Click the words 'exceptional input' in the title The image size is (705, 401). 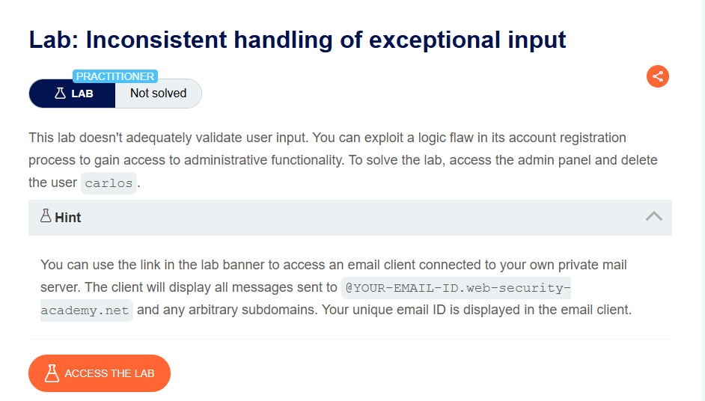[x=467, y=40]
